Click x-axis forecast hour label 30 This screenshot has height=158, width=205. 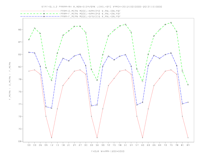click(x=86, y=145)
